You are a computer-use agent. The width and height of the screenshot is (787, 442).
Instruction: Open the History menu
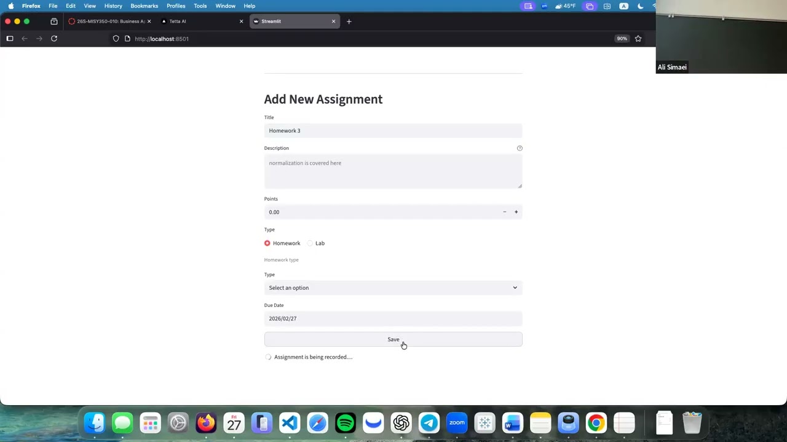113,6
